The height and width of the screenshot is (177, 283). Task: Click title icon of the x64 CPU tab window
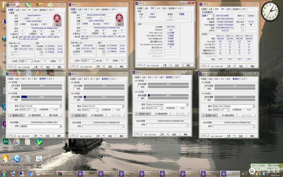coord(8,5)
